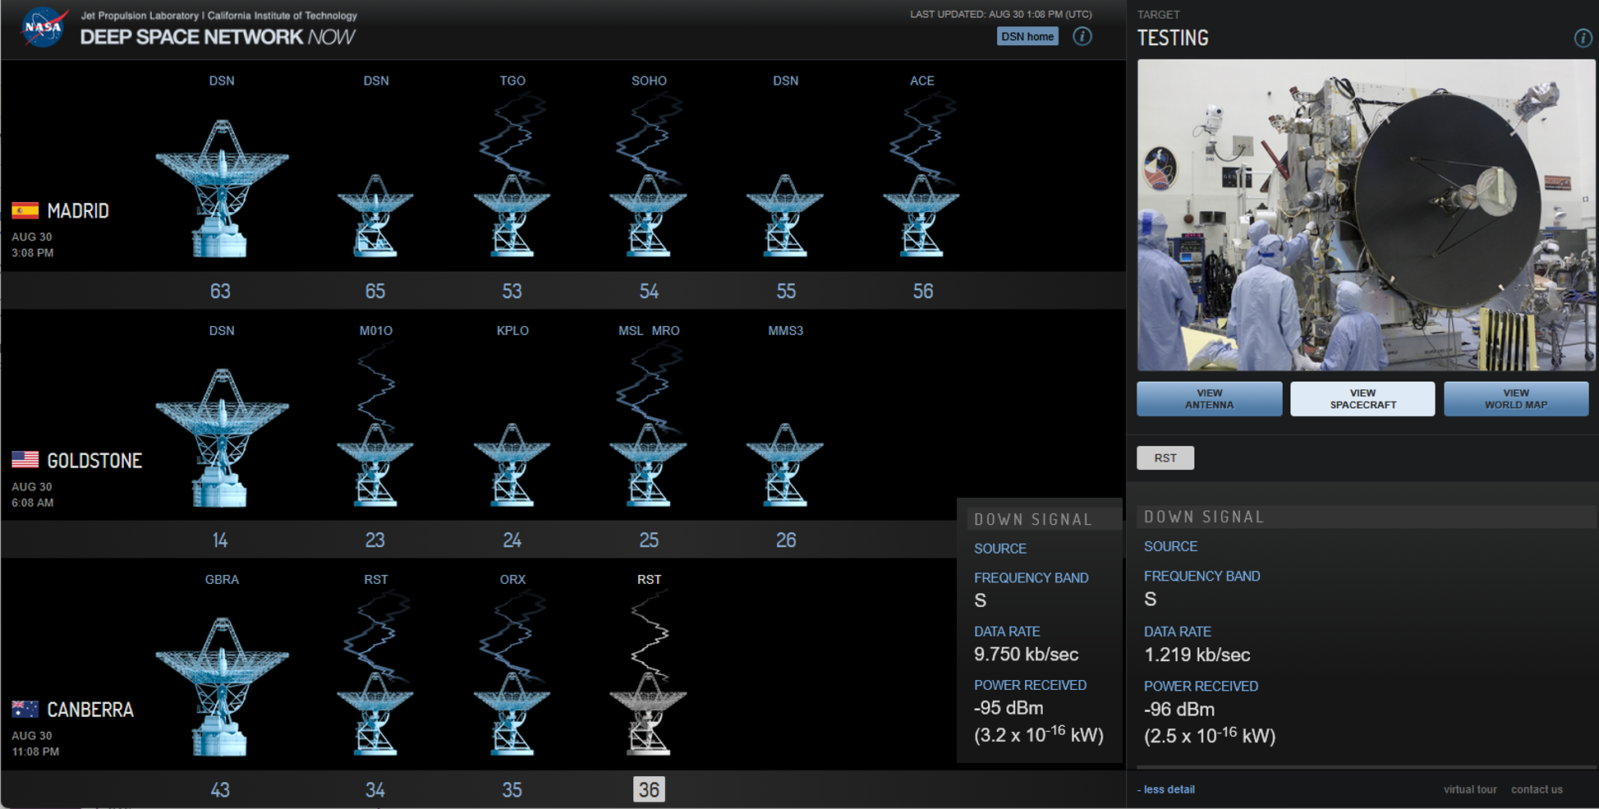Click the 1.219 kb/sec data rate value
Viewport: 1599px width, 809px height.
1197,655
